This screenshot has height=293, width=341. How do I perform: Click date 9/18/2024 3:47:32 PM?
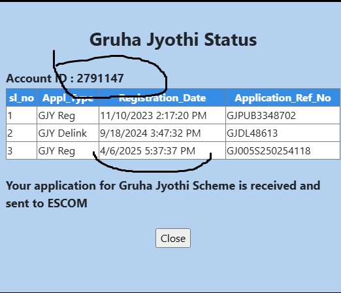(x=150, y=133)
